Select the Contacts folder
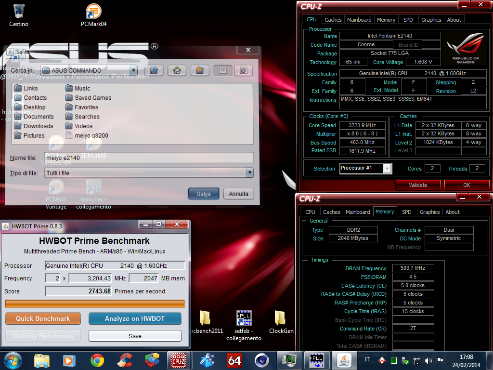Image resolution: width=493 pixels, height=370 pixels. coord(31,98)
